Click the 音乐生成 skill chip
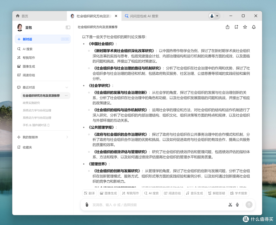276x225 pixels. (194, 193)
